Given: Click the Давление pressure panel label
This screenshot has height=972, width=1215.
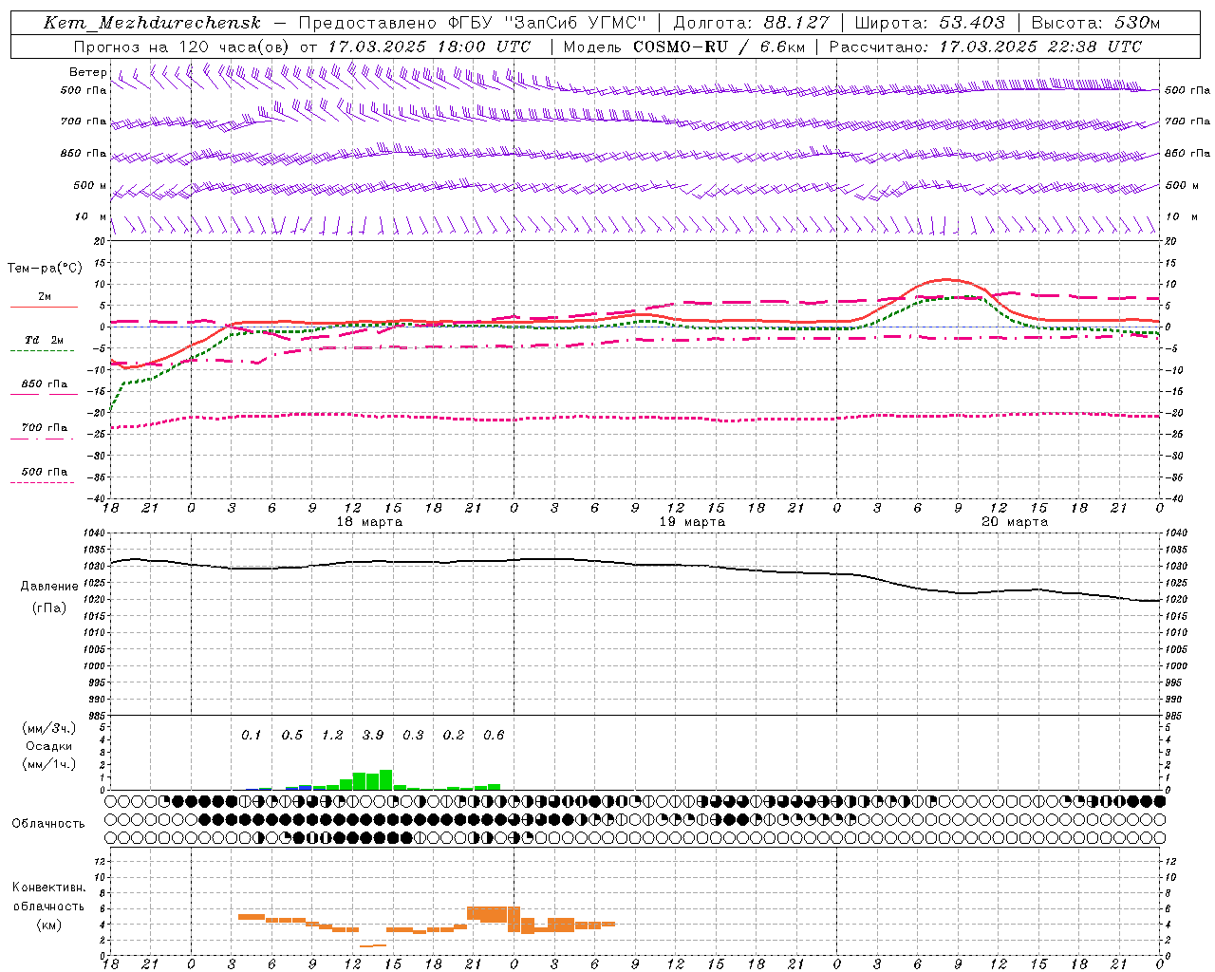Looking at the screenshot, I should pyautogui.click(x=49, y=587).
